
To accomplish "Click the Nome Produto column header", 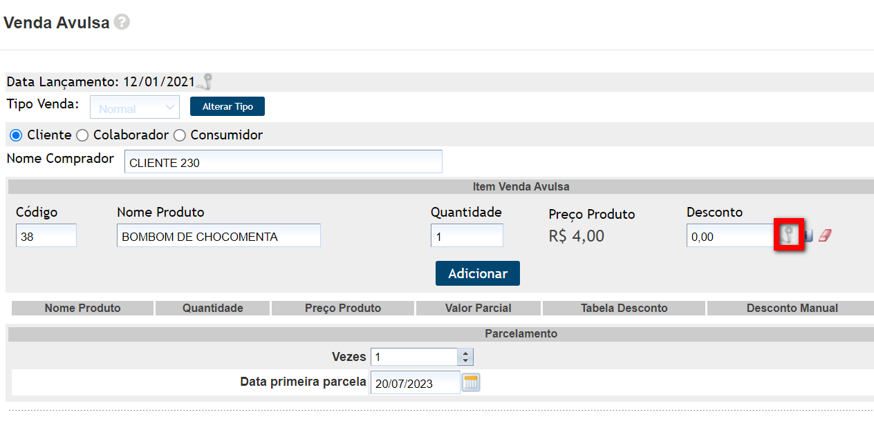I will (82, 309).
